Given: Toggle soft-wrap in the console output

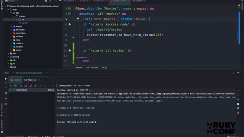Looking at the screenshot, I should pos(238,99).
